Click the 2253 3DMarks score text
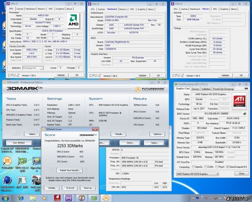This screenshot has width=252, height=202. click(x=70, y=146)
